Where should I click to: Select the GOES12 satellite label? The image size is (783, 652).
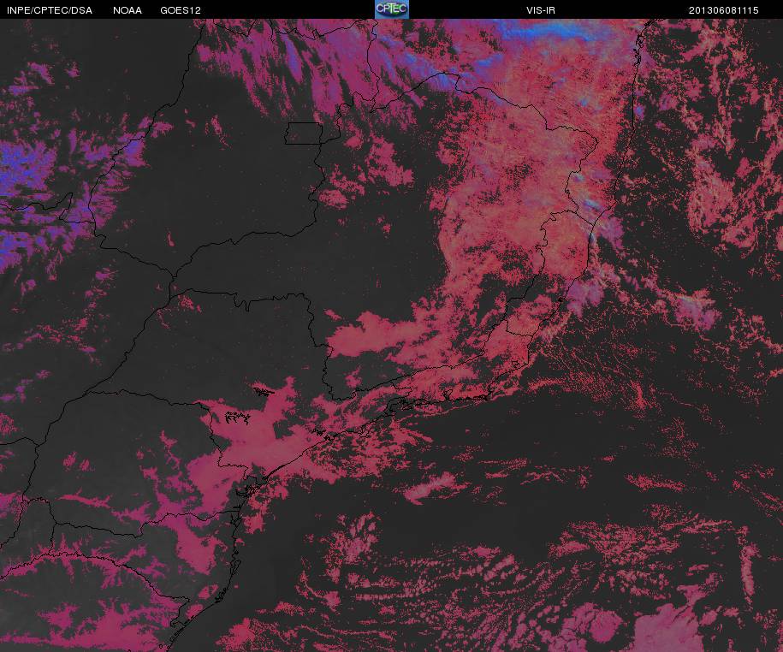point(181,10)
